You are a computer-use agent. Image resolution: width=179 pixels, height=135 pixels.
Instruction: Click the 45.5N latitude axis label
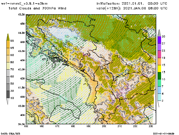click(21, 15)
